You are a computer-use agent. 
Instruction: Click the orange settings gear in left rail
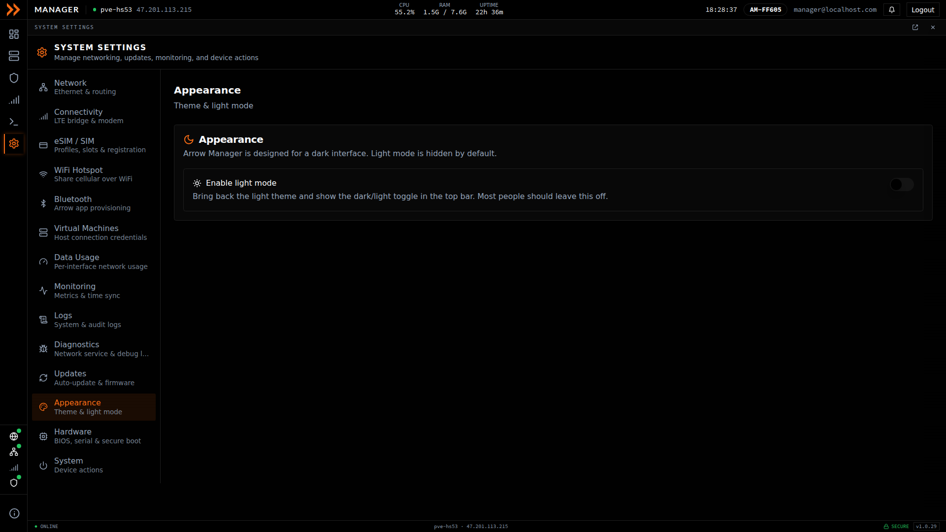pos(14,143)
